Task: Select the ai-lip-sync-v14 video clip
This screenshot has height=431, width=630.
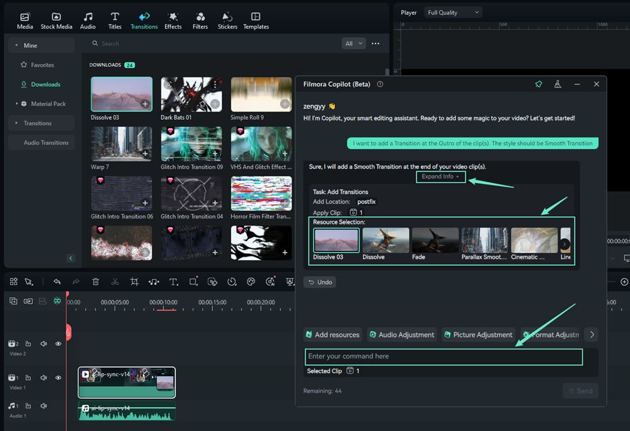Action: tap(127, 382)
